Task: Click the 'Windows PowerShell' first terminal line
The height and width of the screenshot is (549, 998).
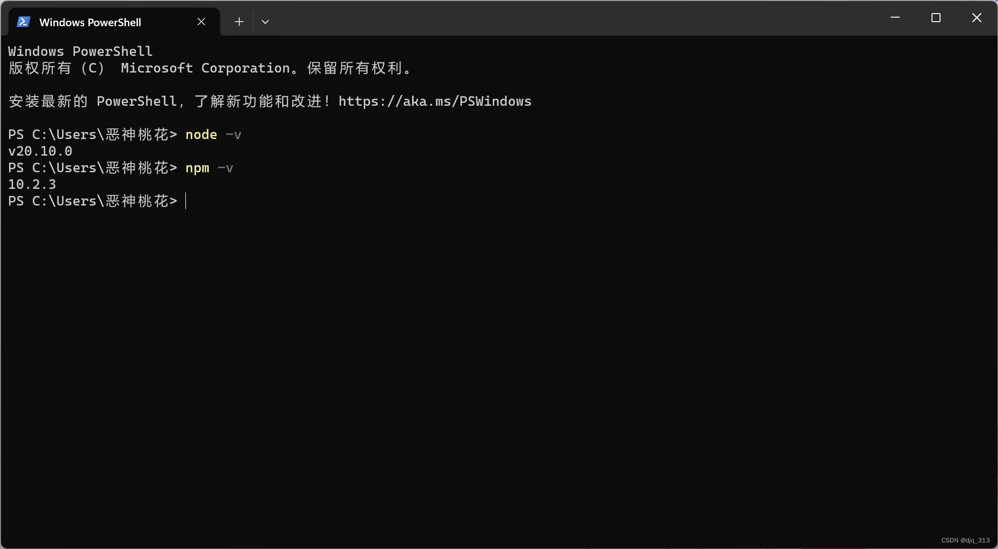Action: (x=80, y=51)
